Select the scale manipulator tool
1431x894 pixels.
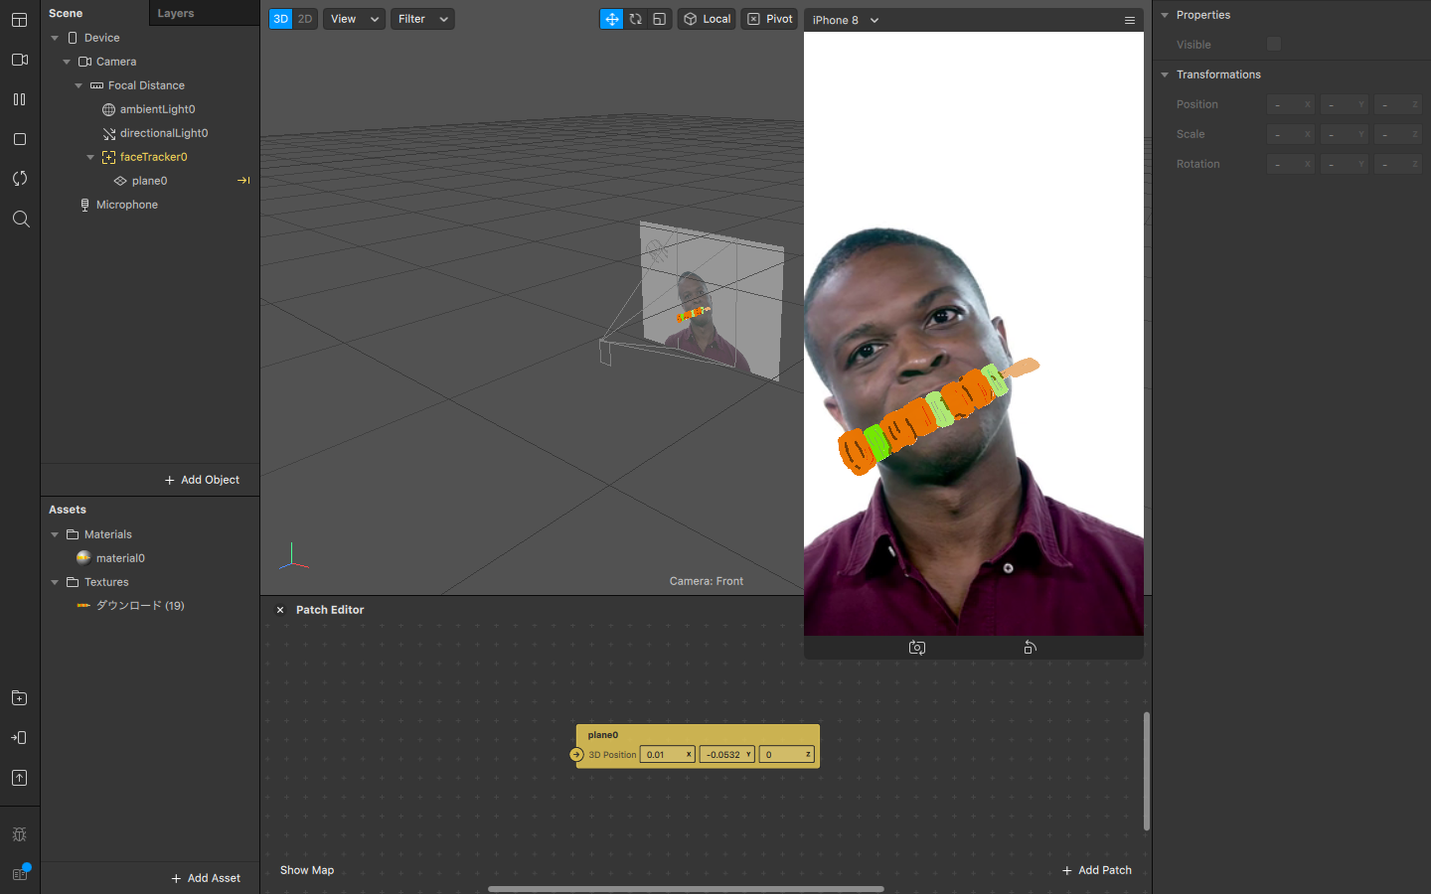point(660,19)
